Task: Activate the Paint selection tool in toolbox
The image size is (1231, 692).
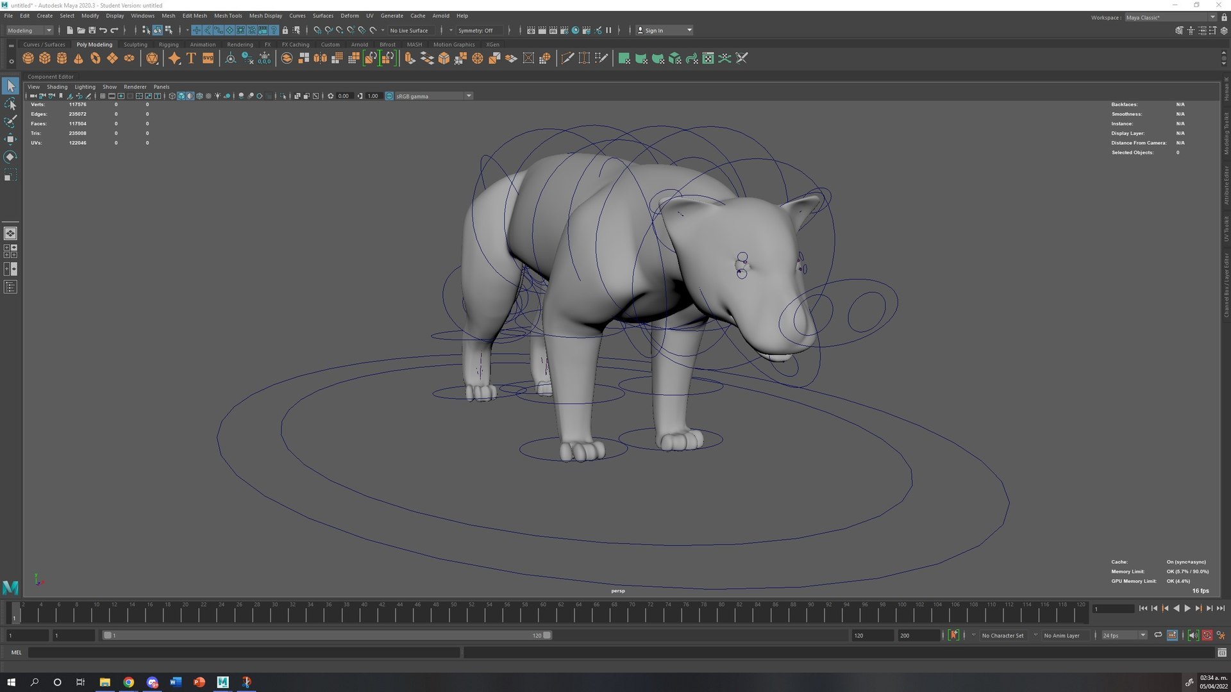Action: [10, 121]
